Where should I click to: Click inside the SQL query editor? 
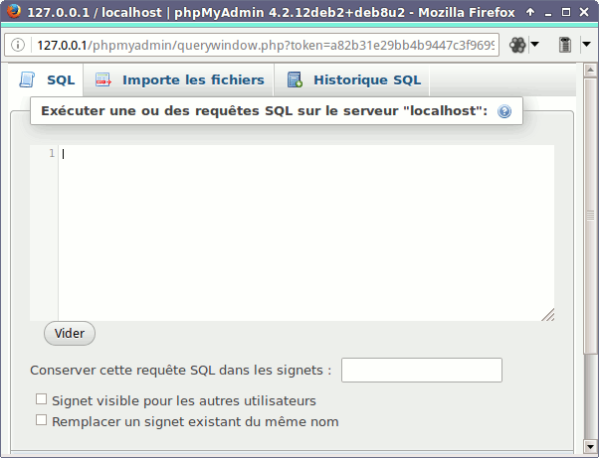coord(306,232)
